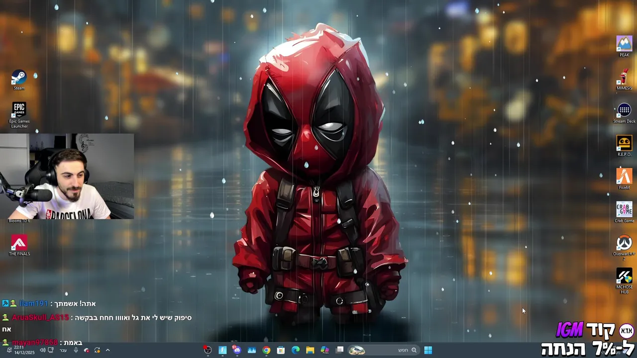Screen dimensions: 637x358
Task: Launch the MIMESIS desktop shortcut
Action: pos(624,80)
